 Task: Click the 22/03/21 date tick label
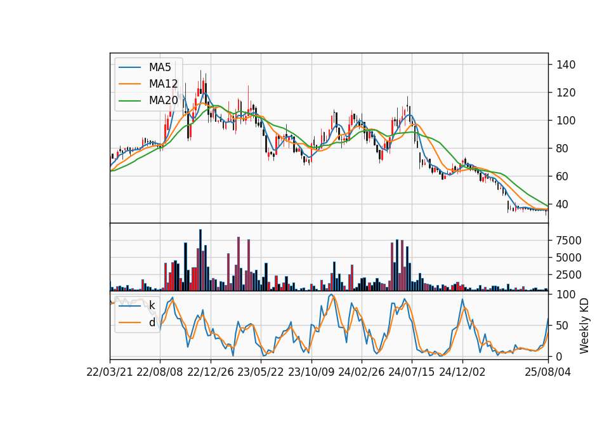(x=110, y=372)
